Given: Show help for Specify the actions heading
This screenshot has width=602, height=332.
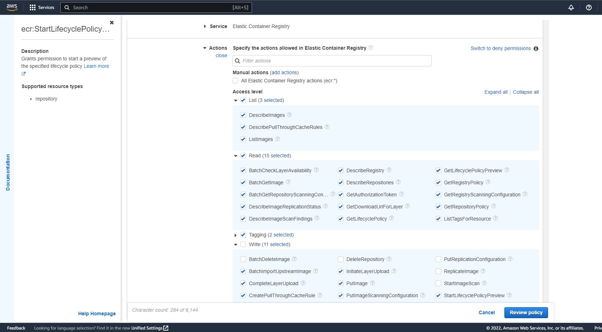Looking at the screenshot, I should click(x=371, y=48).
